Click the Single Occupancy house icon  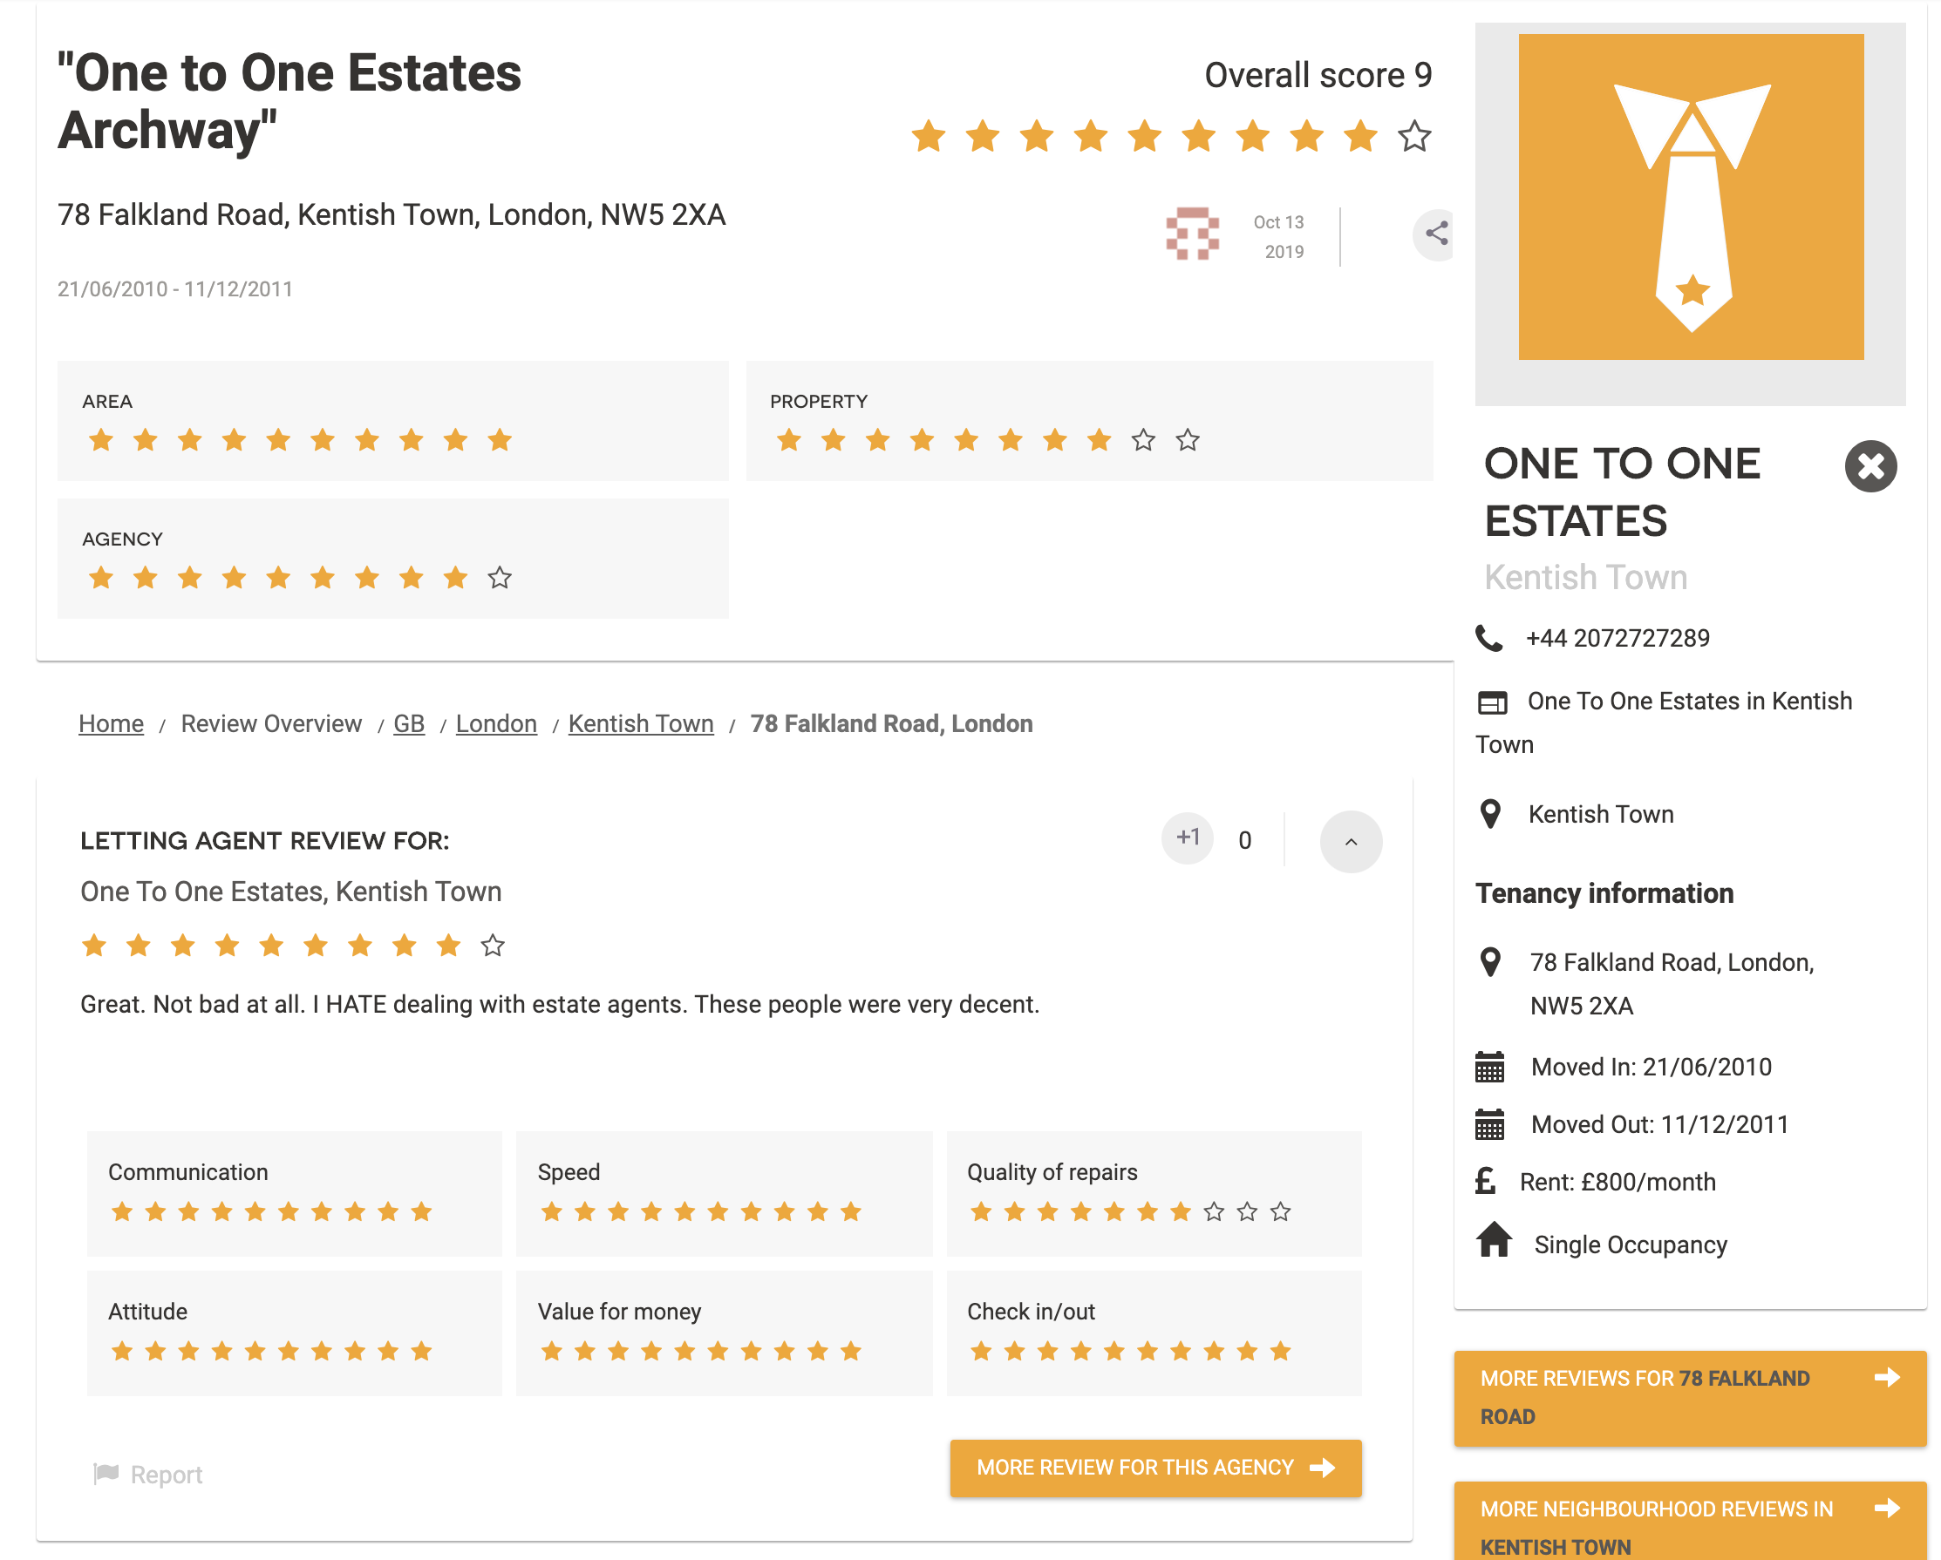(1494, 1241)
